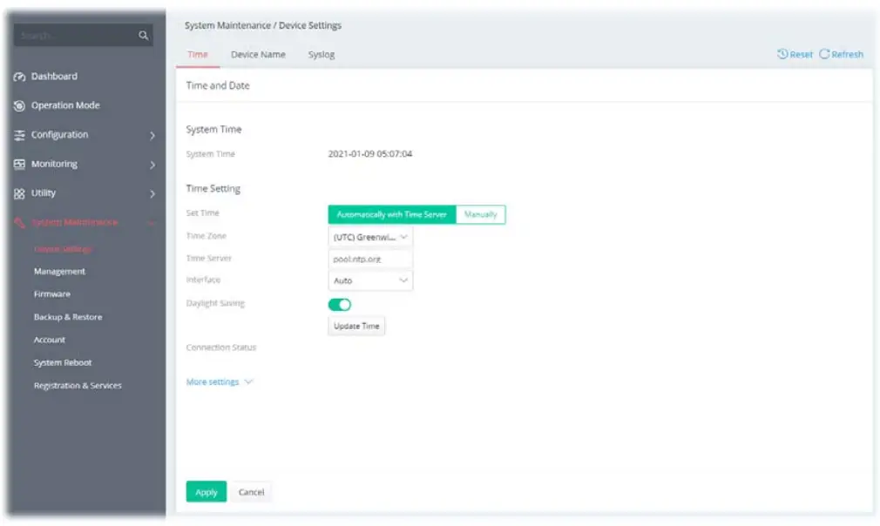This screenshot has height=526, width=880.
Task: Open Operation Mode from the sidebar
Action: (x=65, y=105)
